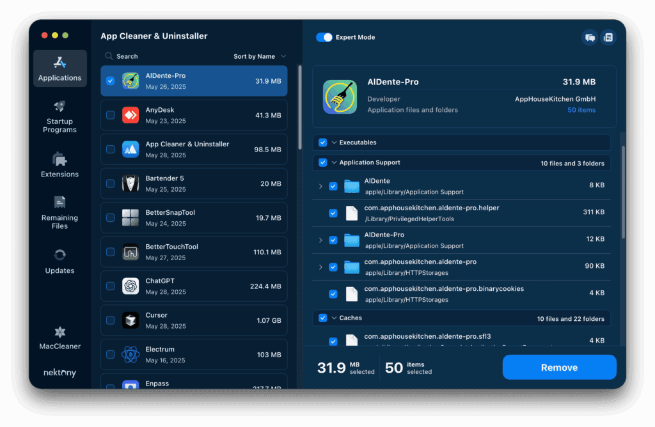Click the aldente-pro.helper file icon

coord(352,213)
